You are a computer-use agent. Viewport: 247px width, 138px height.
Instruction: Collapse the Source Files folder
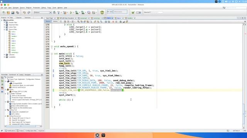click(4, 30)
